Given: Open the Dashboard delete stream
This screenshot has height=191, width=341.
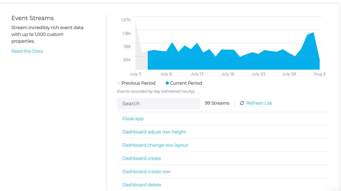Looking at the screenshot, I should pos(142,185).
